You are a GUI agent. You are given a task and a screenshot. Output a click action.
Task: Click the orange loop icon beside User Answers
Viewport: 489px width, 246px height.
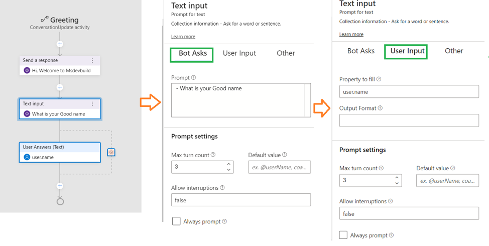point(111,152)
